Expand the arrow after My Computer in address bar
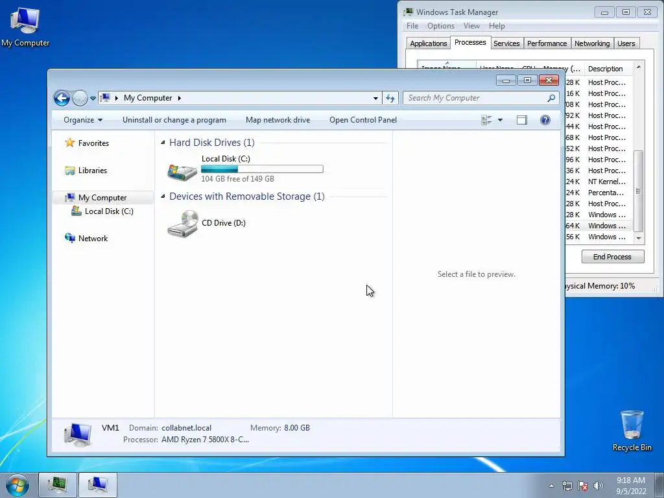 179,99
